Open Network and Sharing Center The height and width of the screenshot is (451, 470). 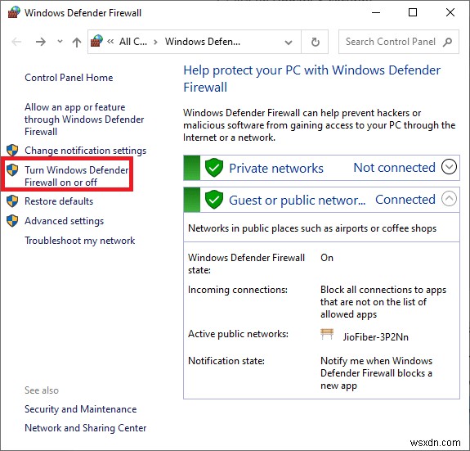(x=86, y=427)
